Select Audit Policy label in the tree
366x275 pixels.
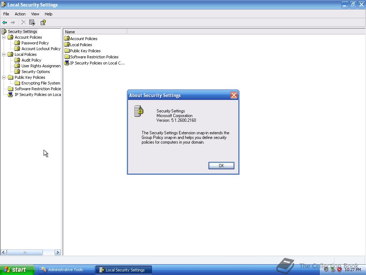pyautogui.click(x=31, y=60)
